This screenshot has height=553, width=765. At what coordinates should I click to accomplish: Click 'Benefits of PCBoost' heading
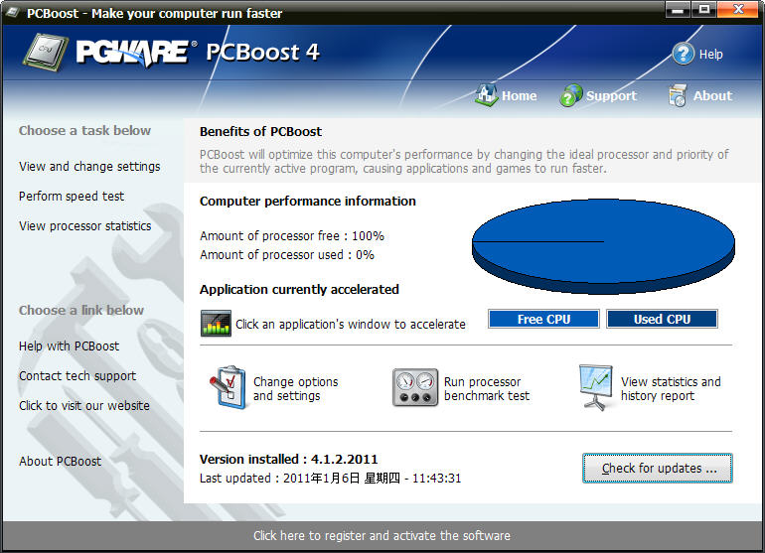(260, 132)
